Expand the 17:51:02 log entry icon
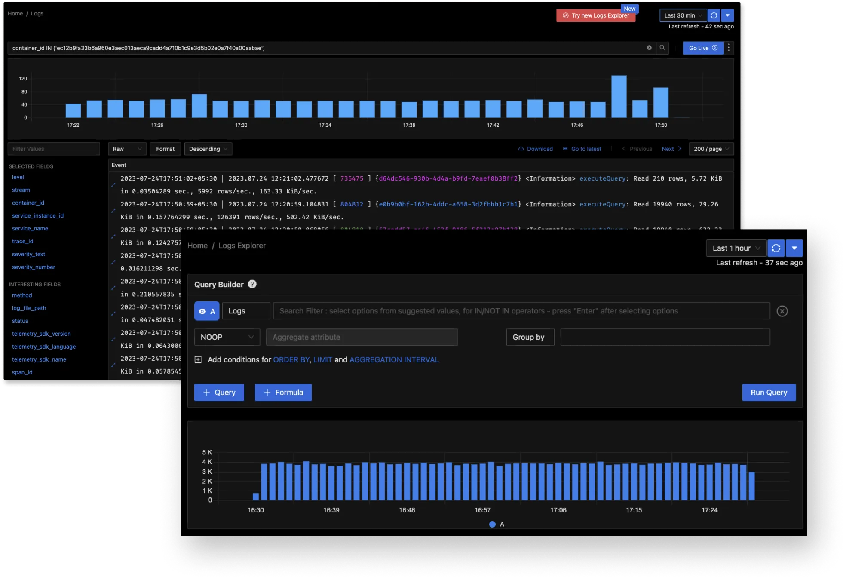846x580 pixels. point(113,185)
